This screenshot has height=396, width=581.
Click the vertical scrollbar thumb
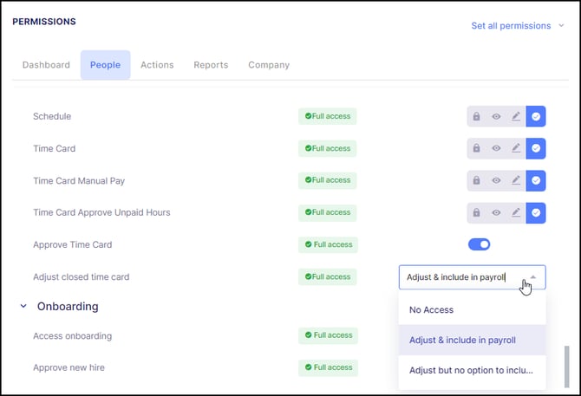[566, 367]
